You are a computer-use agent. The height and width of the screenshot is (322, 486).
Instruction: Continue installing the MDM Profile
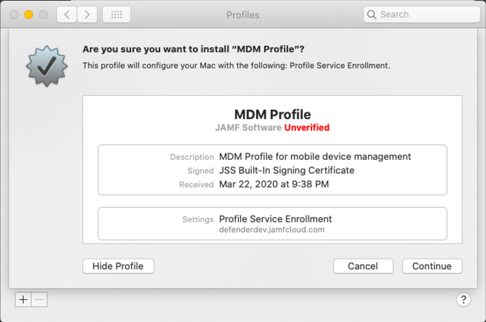click(x=431, y=266)
